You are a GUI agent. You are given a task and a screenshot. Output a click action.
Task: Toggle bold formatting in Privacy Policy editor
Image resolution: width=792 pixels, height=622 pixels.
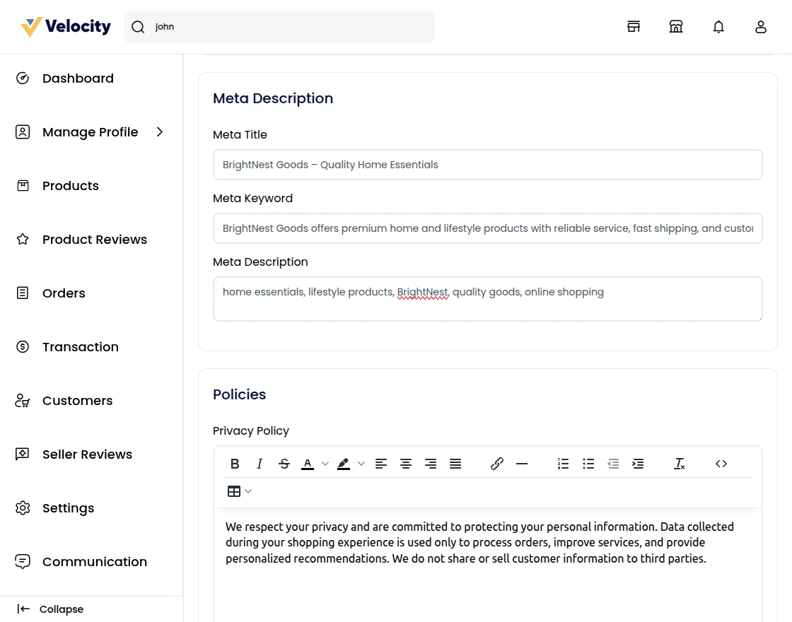pyautogui.click(x=235, y=464)
